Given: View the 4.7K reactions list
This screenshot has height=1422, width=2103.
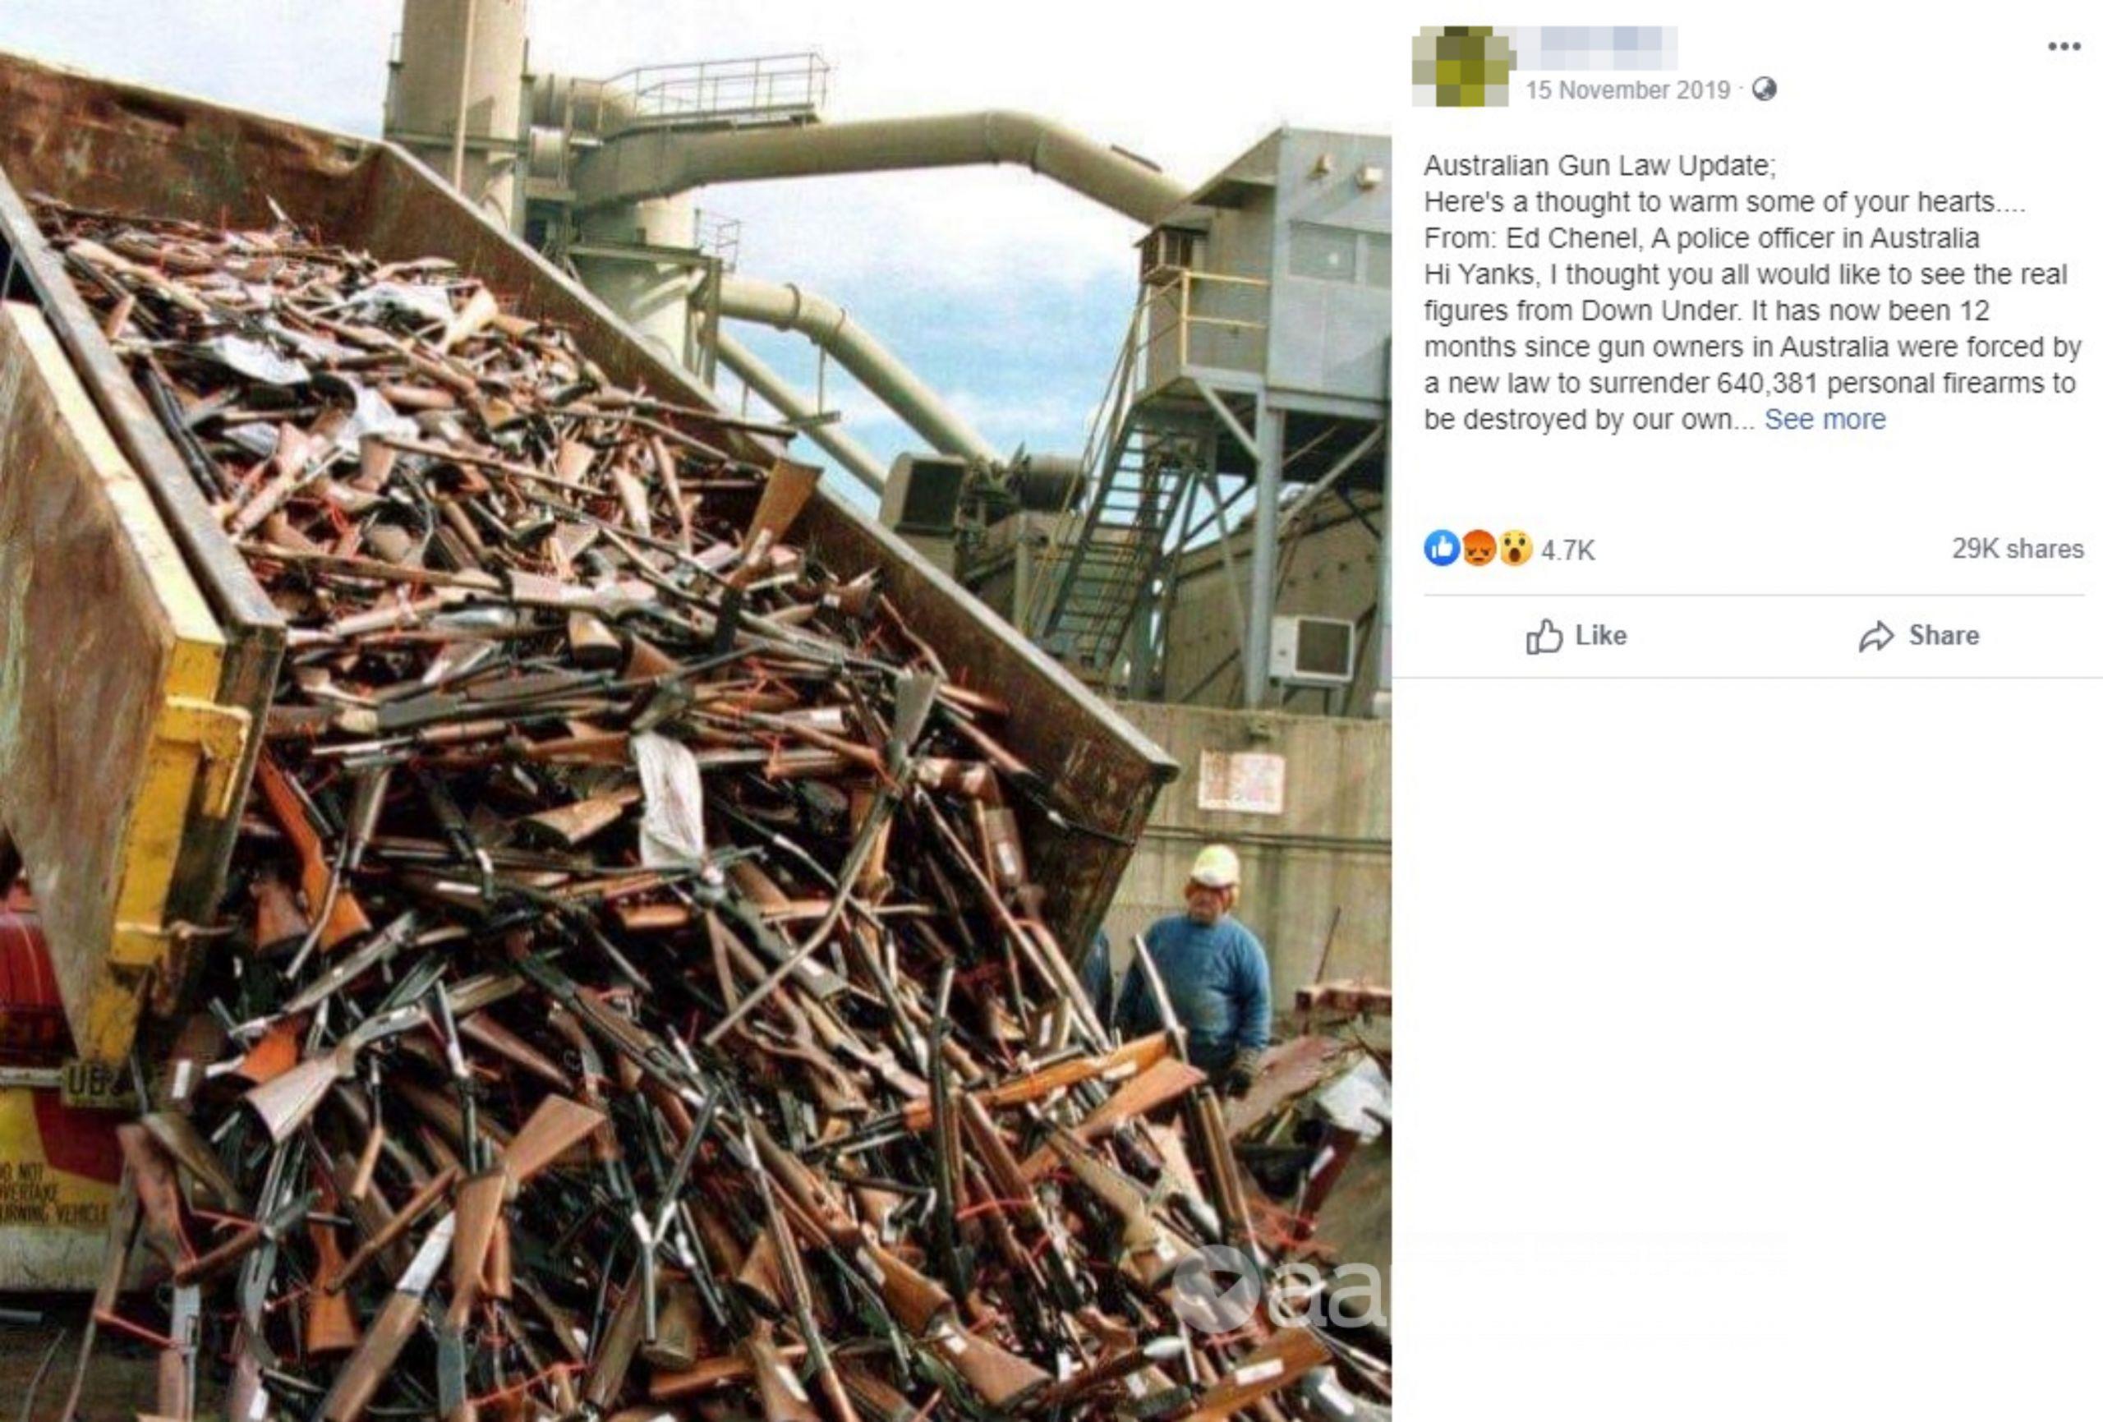Looking at the screenshot, I should pyautogui.click(x=1567, y=550).
